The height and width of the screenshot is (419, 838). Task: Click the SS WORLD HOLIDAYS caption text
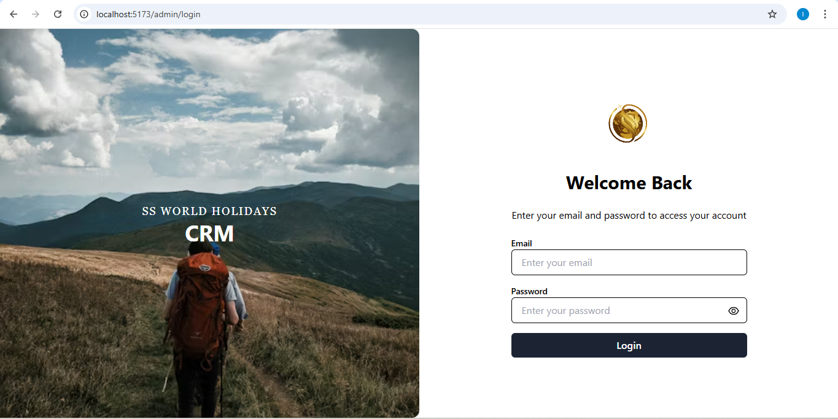209,211
